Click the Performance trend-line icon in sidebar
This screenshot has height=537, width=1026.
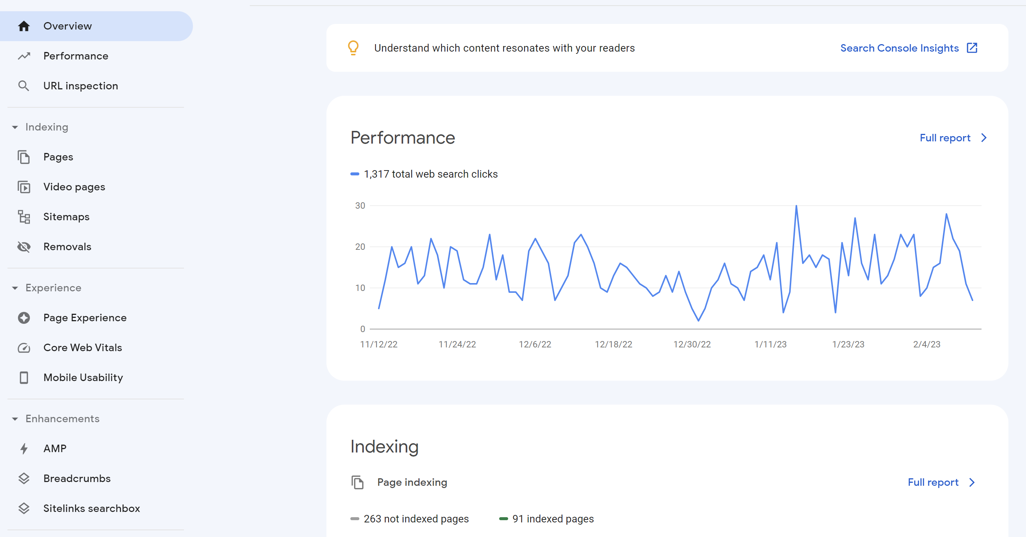24,56
